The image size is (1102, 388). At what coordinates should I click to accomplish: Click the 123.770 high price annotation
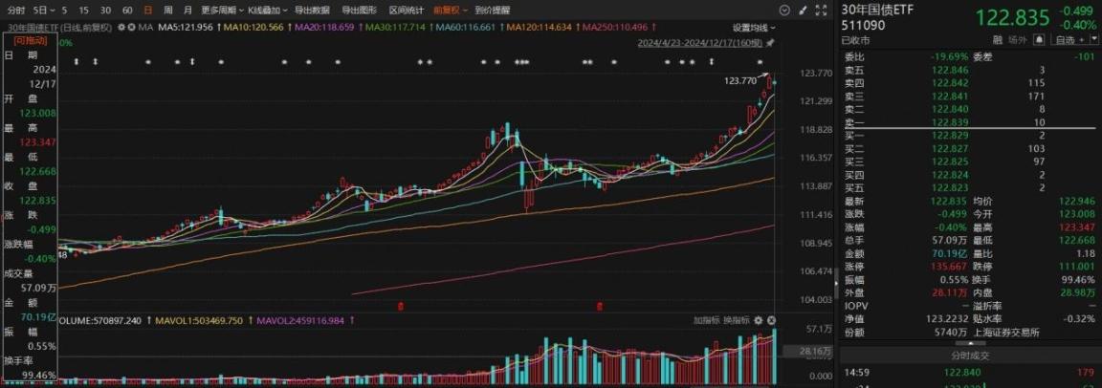[738, 81]
